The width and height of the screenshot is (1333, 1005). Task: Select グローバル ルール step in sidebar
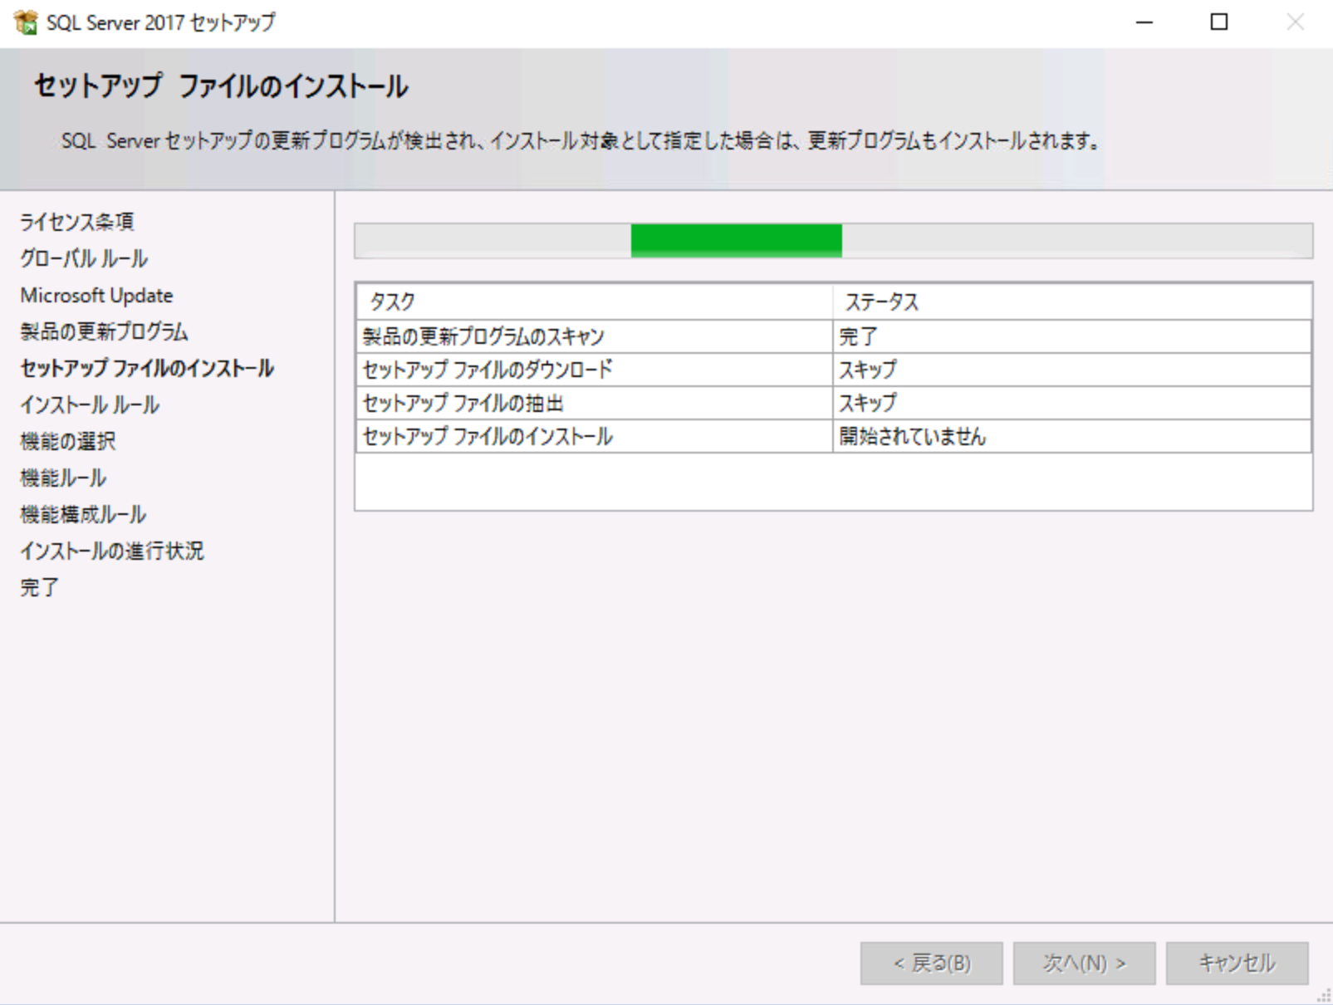(84, 258)
